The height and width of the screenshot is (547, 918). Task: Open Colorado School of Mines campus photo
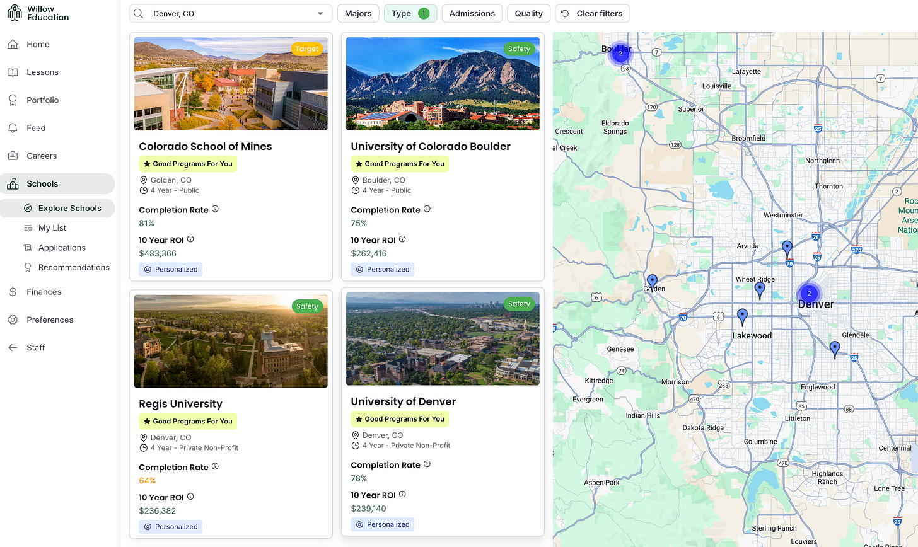click(231, 84)
